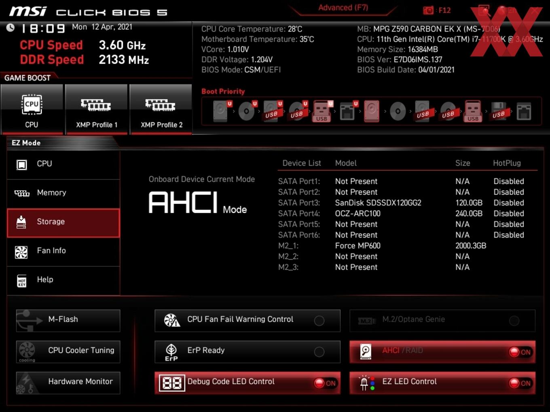Viewport: 550px width, 412px height.
Task: Click CPU Core Temperature 28°C reading
Action: click(252, 29)
